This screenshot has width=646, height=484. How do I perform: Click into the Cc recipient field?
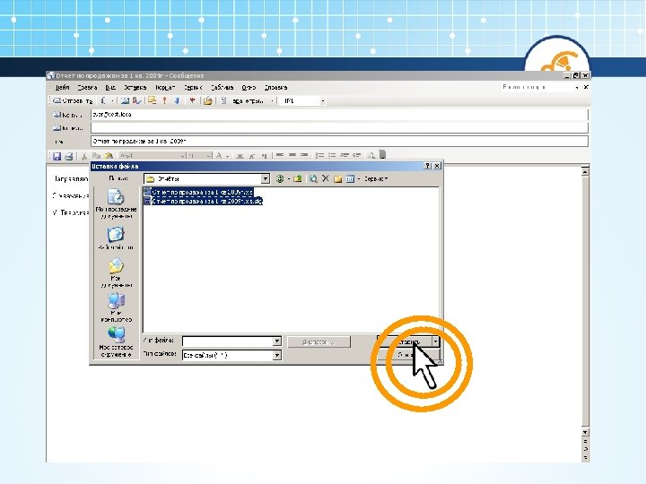coord(339,127)
